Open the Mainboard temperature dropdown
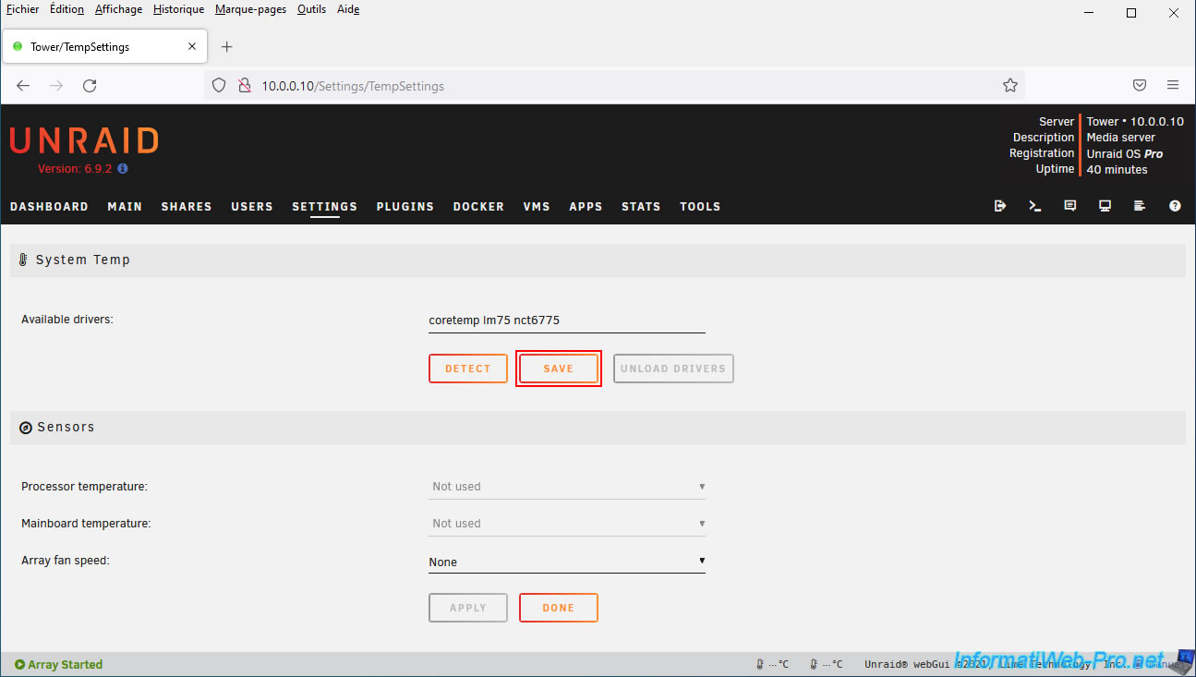 click(566, 524)
